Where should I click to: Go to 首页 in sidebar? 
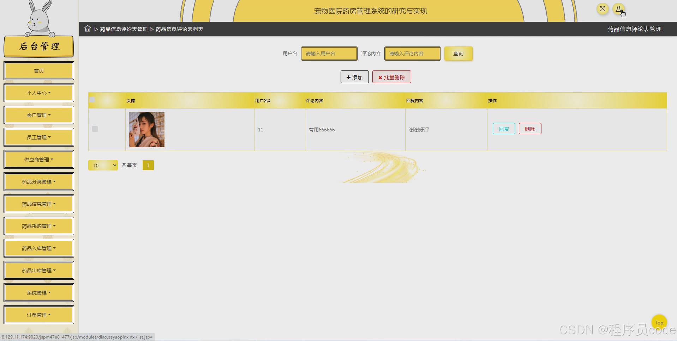click(x=39, y=71)
